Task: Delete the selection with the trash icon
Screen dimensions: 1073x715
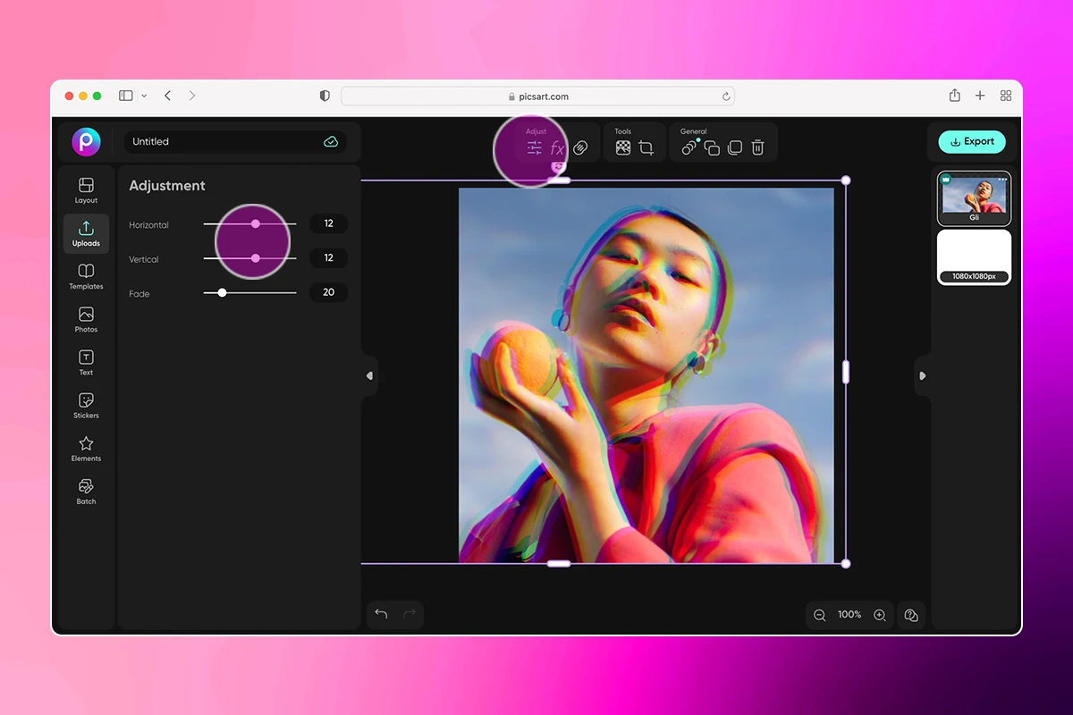Action: click(x=757, y=147)
